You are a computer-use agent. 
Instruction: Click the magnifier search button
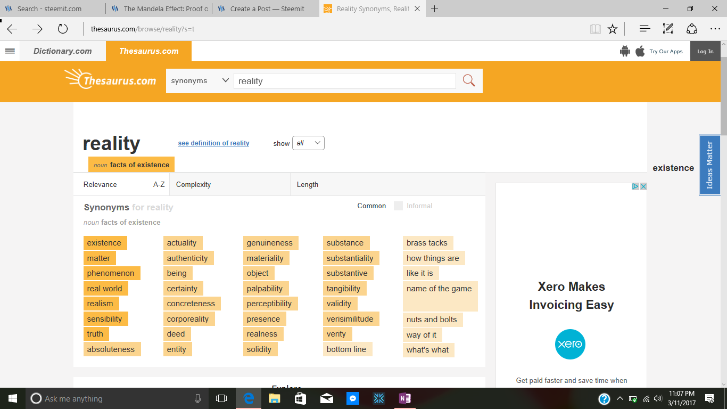pos(469,81)
